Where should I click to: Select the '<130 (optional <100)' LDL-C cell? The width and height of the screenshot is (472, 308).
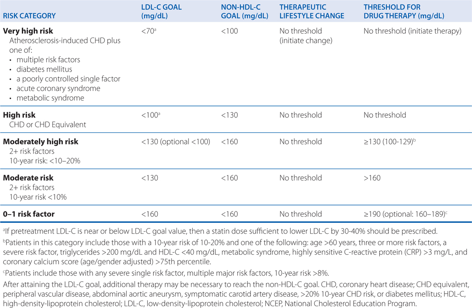tap(176, 142)
